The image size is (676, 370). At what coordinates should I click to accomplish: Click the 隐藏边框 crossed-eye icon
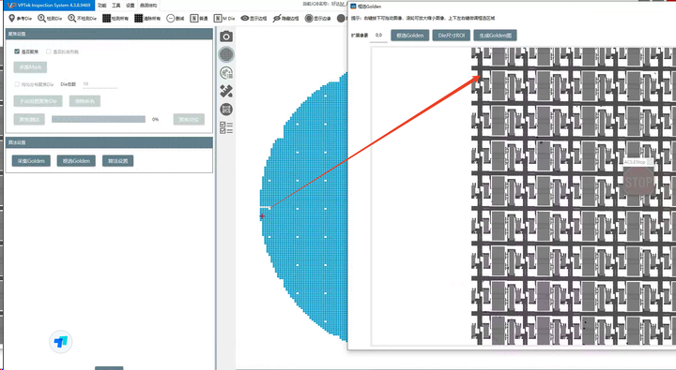coord(285,18)
